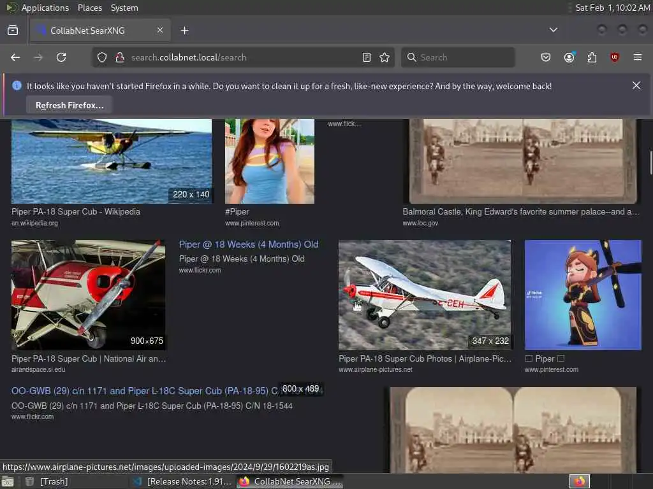This screenshot has width=653, height=489.
Task: Switch to Release Notes window in taskbar
Action: coord(182,481)
